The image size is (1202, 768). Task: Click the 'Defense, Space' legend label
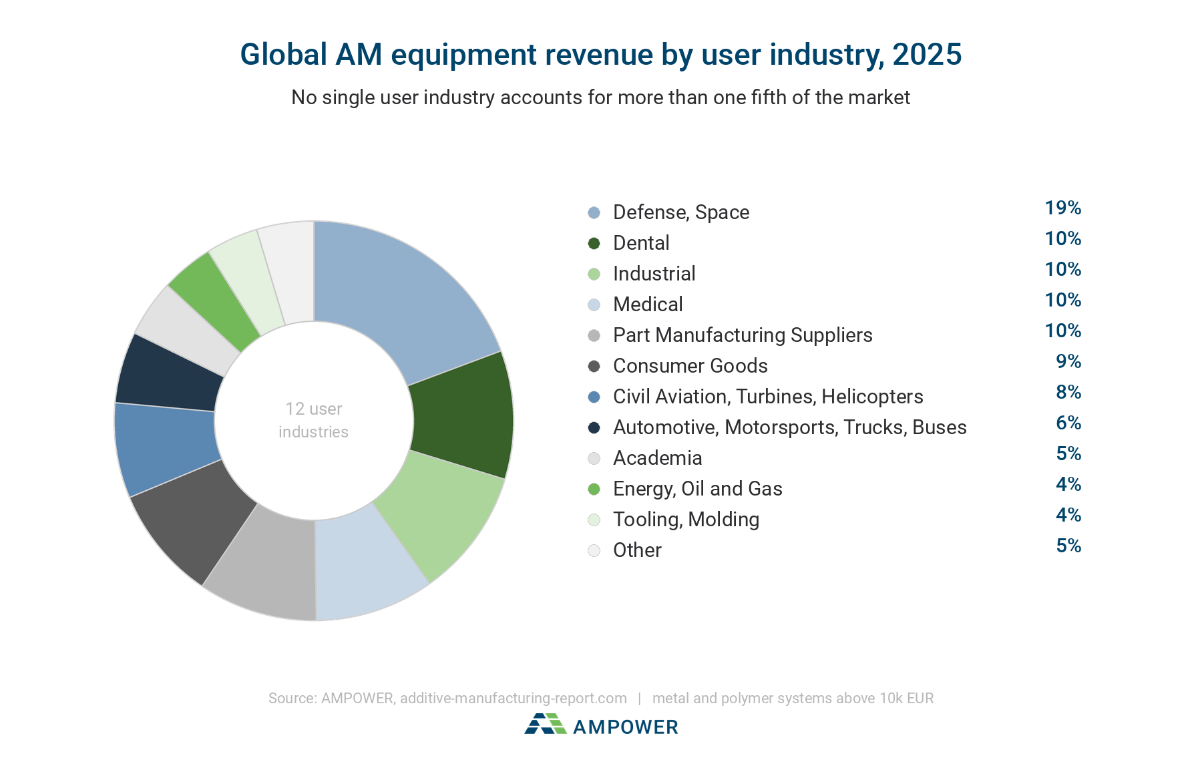[681, 212]
